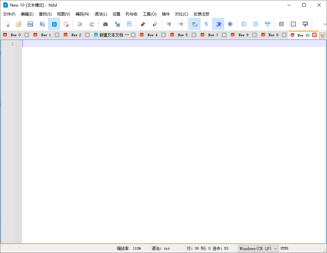Toggle word wrap in the toolbar

click(194, 24)
